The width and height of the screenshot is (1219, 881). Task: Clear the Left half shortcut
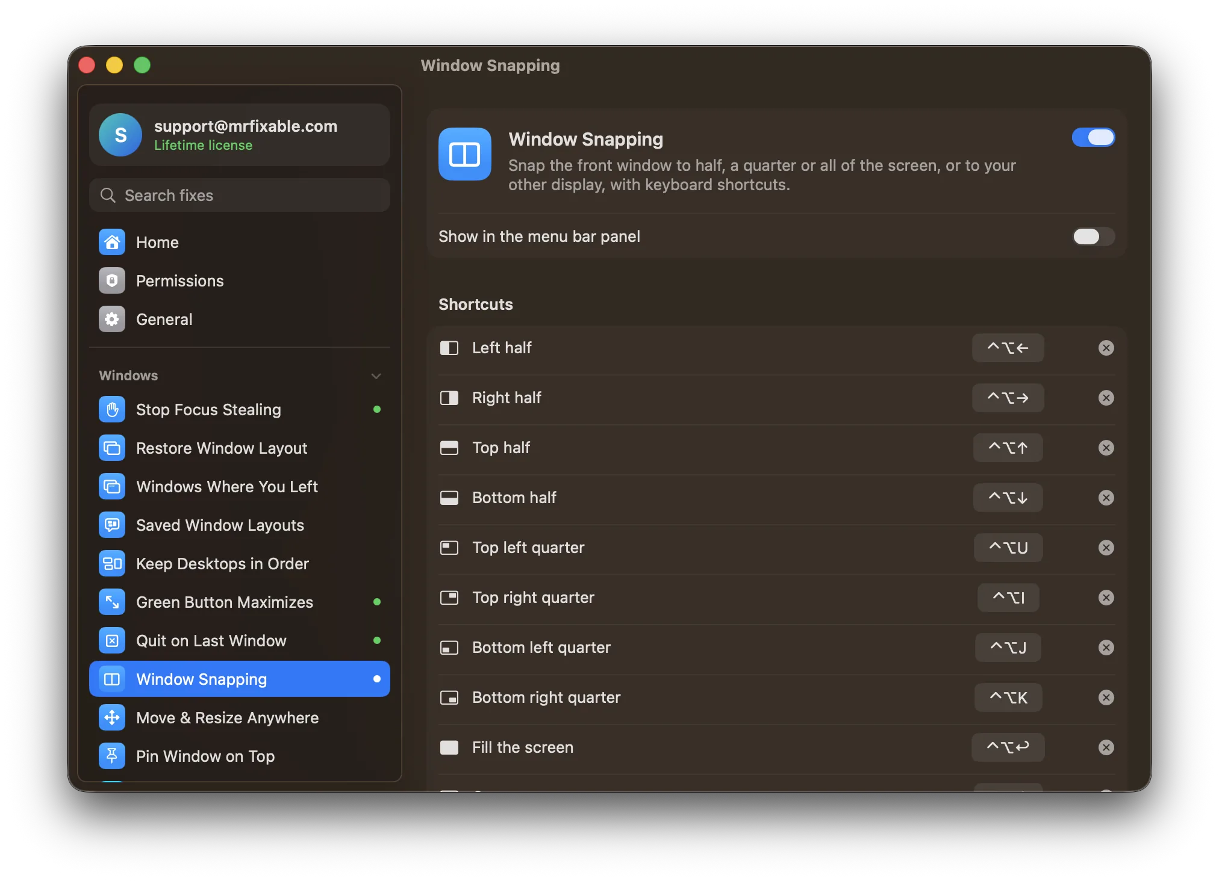(1106, 348)
